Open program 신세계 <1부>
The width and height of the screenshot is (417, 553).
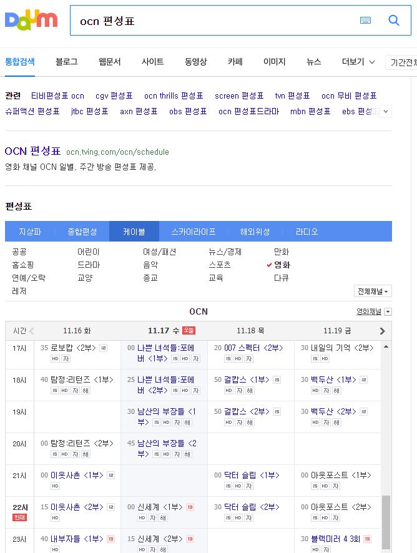[160, 507]
